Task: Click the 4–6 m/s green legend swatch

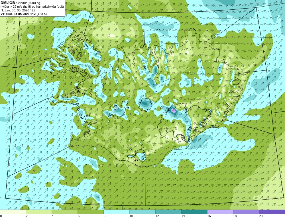Action: 65,212
